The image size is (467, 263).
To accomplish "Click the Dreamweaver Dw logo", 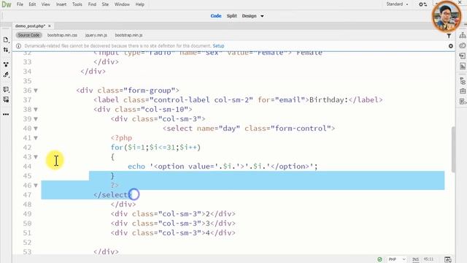I will coord(7,4).
